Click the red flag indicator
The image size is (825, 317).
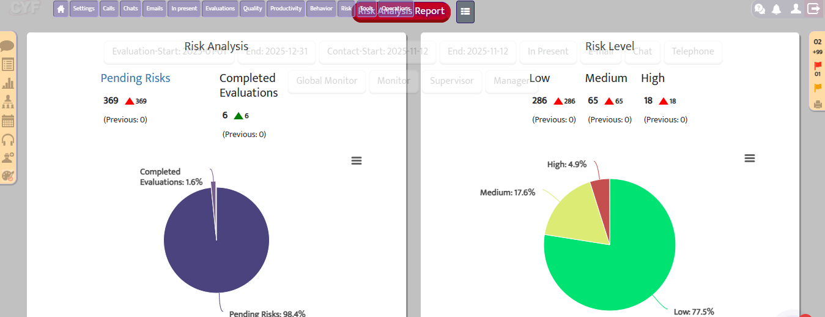pyautogui.click(x=818, y=66)
